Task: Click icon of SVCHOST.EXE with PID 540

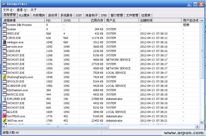Action: click(5, 103)
